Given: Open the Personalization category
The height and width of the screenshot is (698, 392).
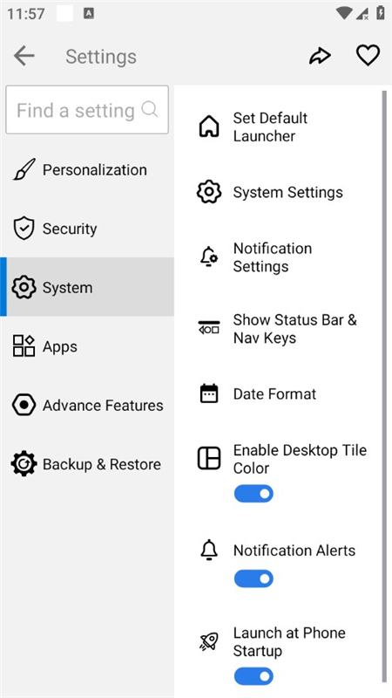Looking at the screenshot, I should [x=87, y=169].
